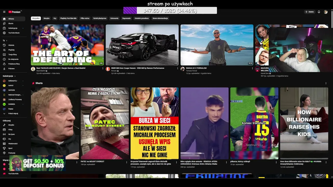This screenshot has height=187, width=333.
Task: Open the hamburger guide menu
Action: point(4,12)
